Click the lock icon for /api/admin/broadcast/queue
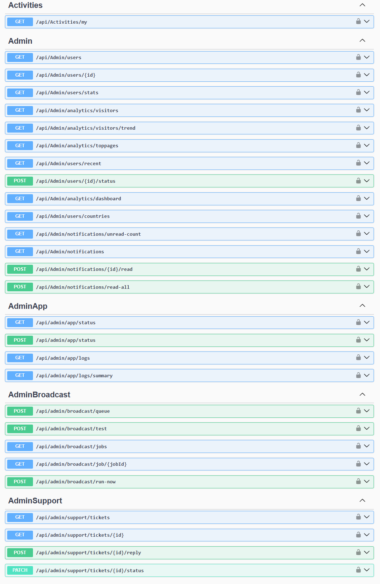 coord(358,411)
